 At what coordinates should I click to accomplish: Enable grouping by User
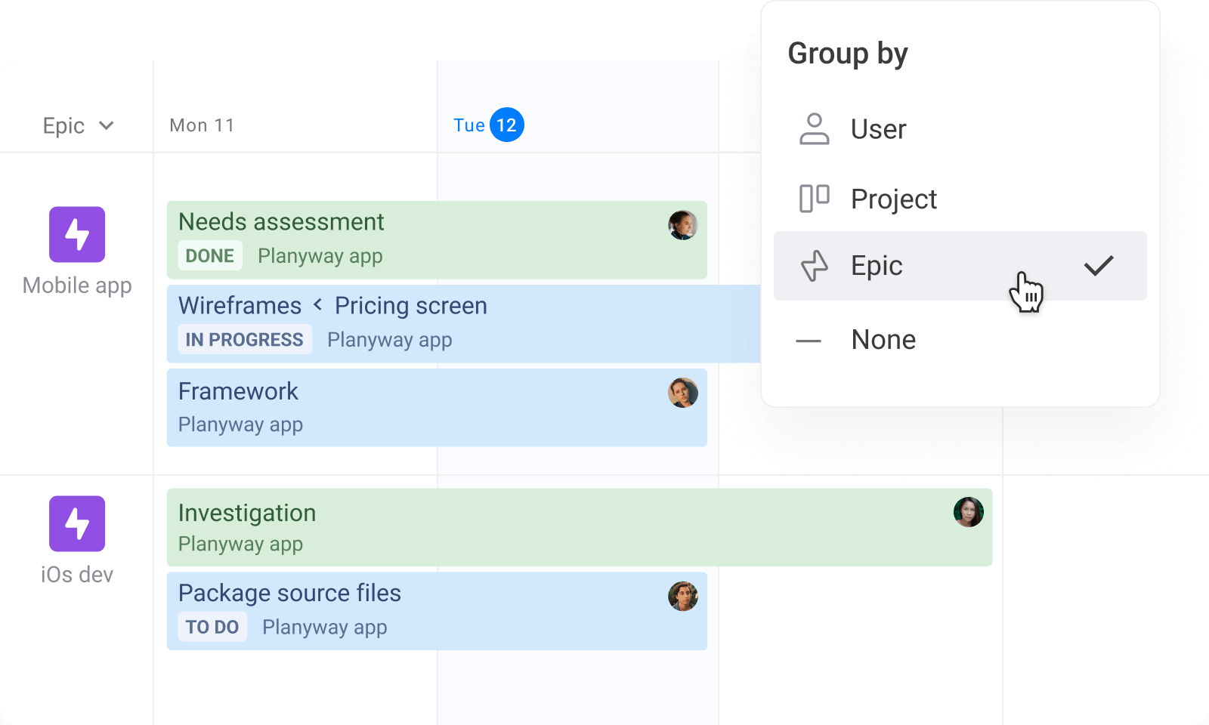coord(878,128)
